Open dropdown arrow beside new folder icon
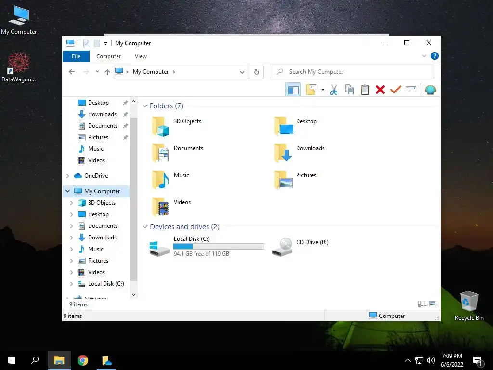Viewport: 493px width, 370px height. [x=323, y=90]
